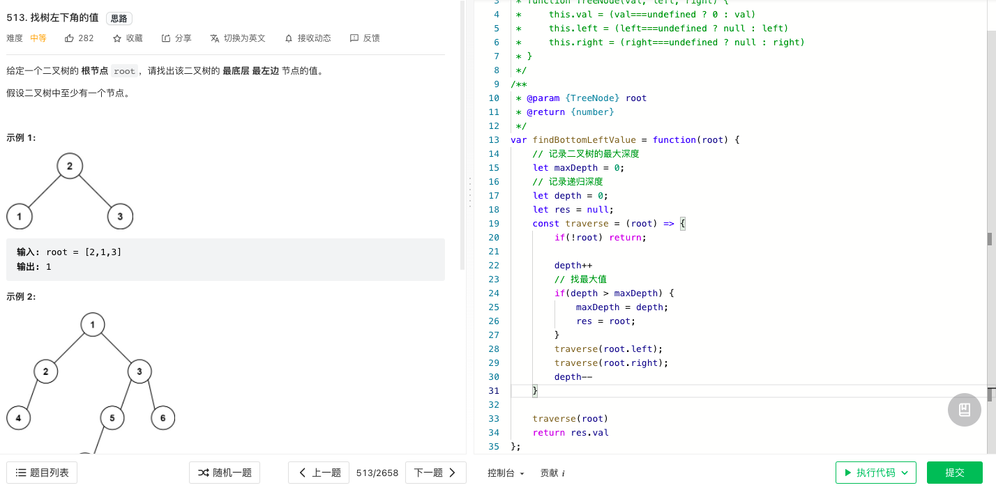Viewport: 996px width, 490px height.
Task: Click the 输入: root = [2,1,3] line
Action: click(x=69, y=252)
